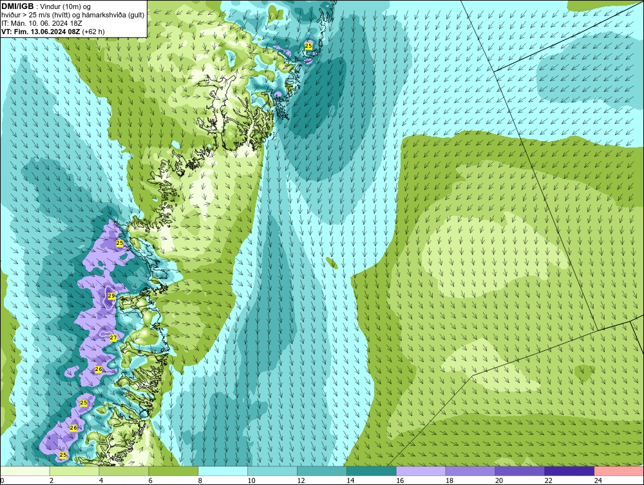Click the scale value 10
The image size is (644, 485).
pos(251,480)
